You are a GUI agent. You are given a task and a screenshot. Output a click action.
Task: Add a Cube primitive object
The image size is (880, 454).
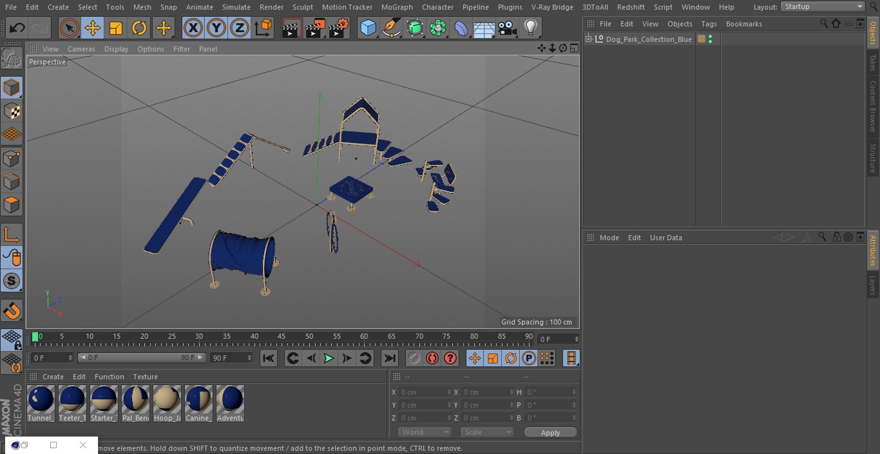pyautogui.click(x=368, y=28)
